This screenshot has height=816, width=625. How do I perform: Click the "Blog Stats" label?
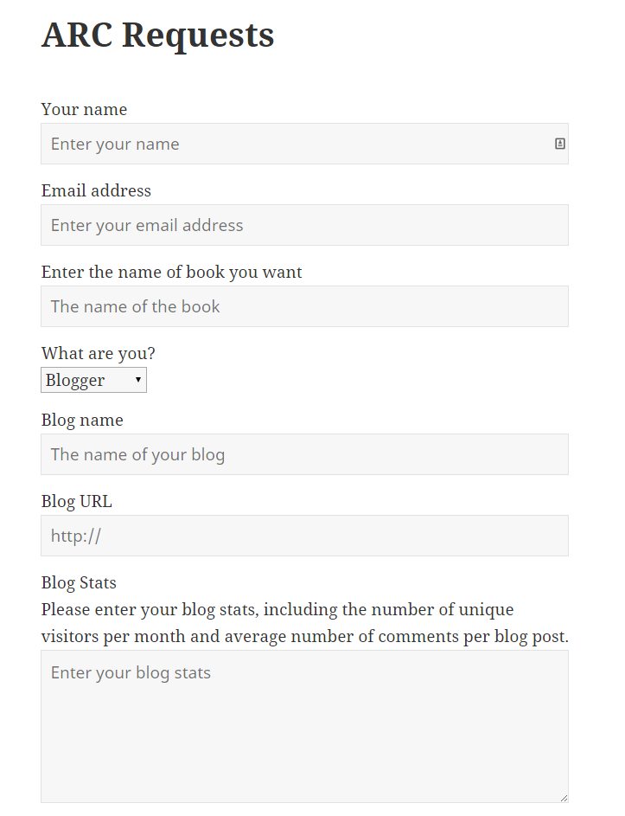point(79,582)
